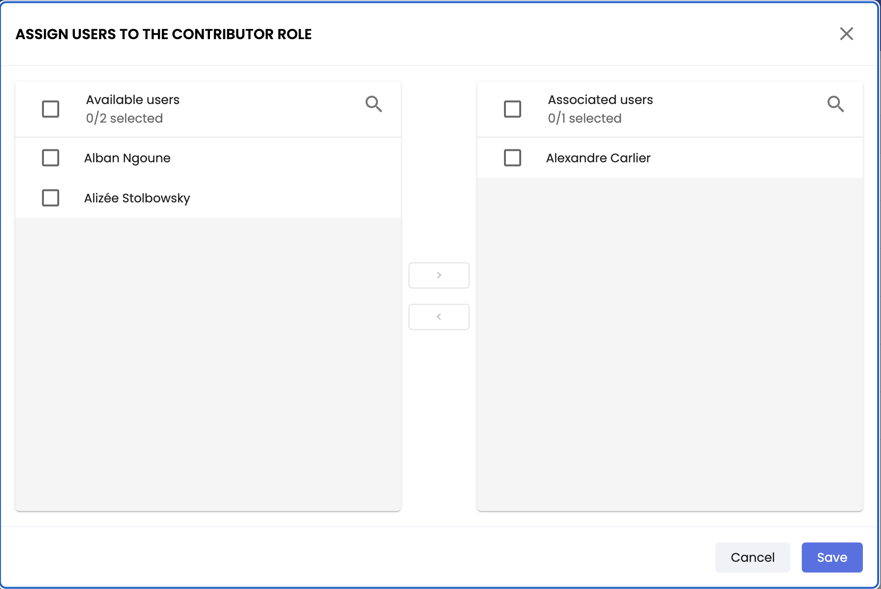881x589 pixels.
Task: Click the Available users header label
Action: [x=133, y=100]
